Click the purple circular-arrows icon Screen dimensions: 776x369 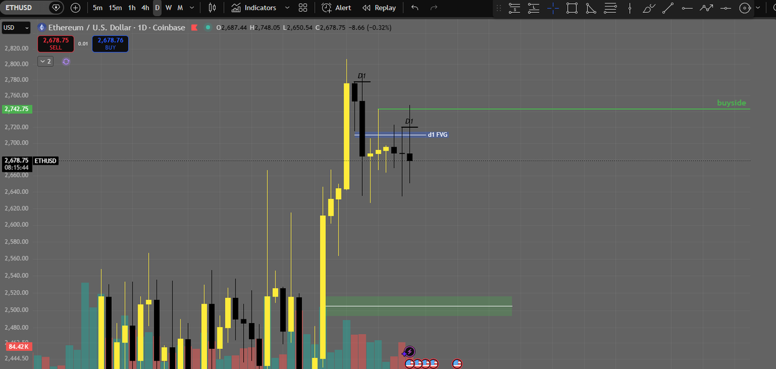65,61
